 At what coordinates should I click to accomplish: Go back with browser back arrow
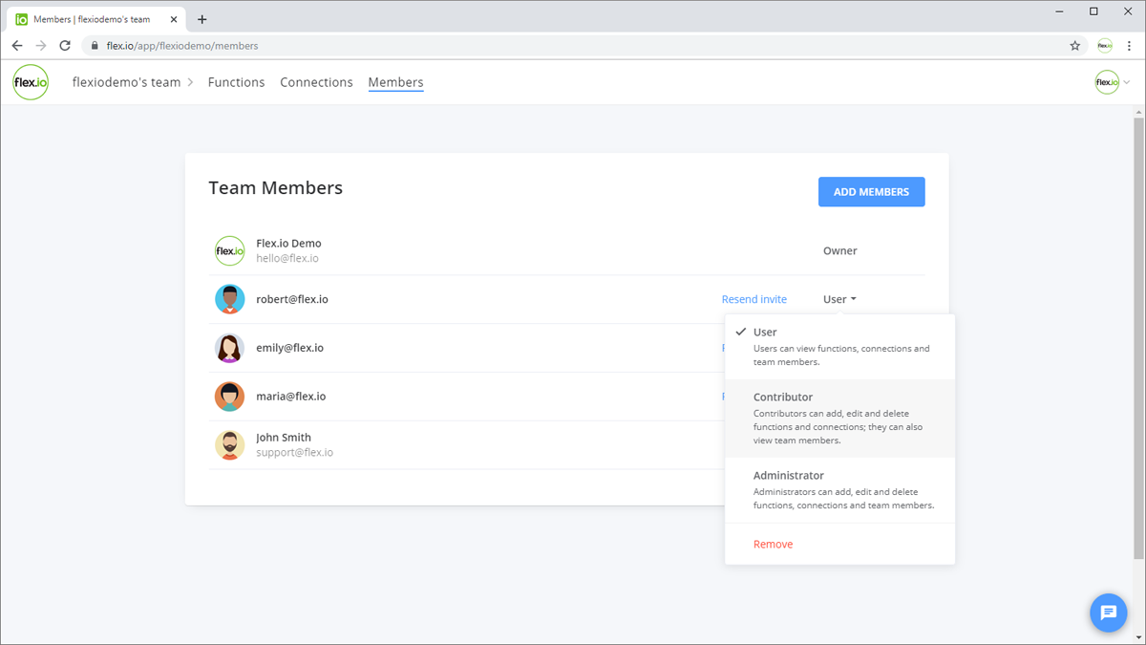click(x=17, y=45)
